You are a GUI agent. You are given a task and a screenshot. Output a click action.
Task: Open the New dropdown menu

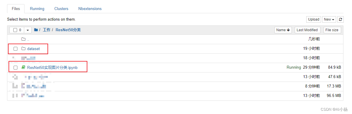point(330,19)
